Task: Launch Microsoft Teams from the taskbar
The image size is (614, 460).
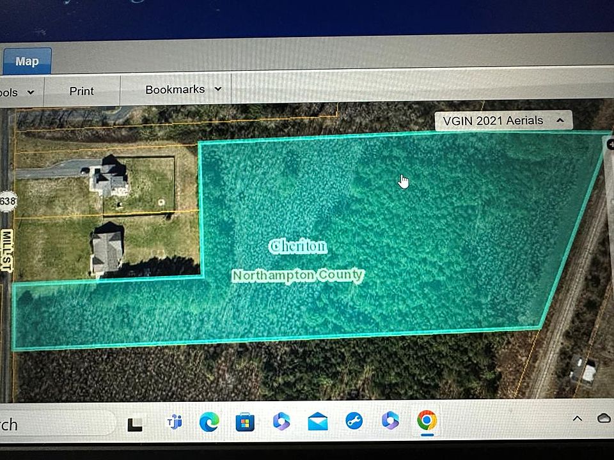Action: click(x=174, y=422)
